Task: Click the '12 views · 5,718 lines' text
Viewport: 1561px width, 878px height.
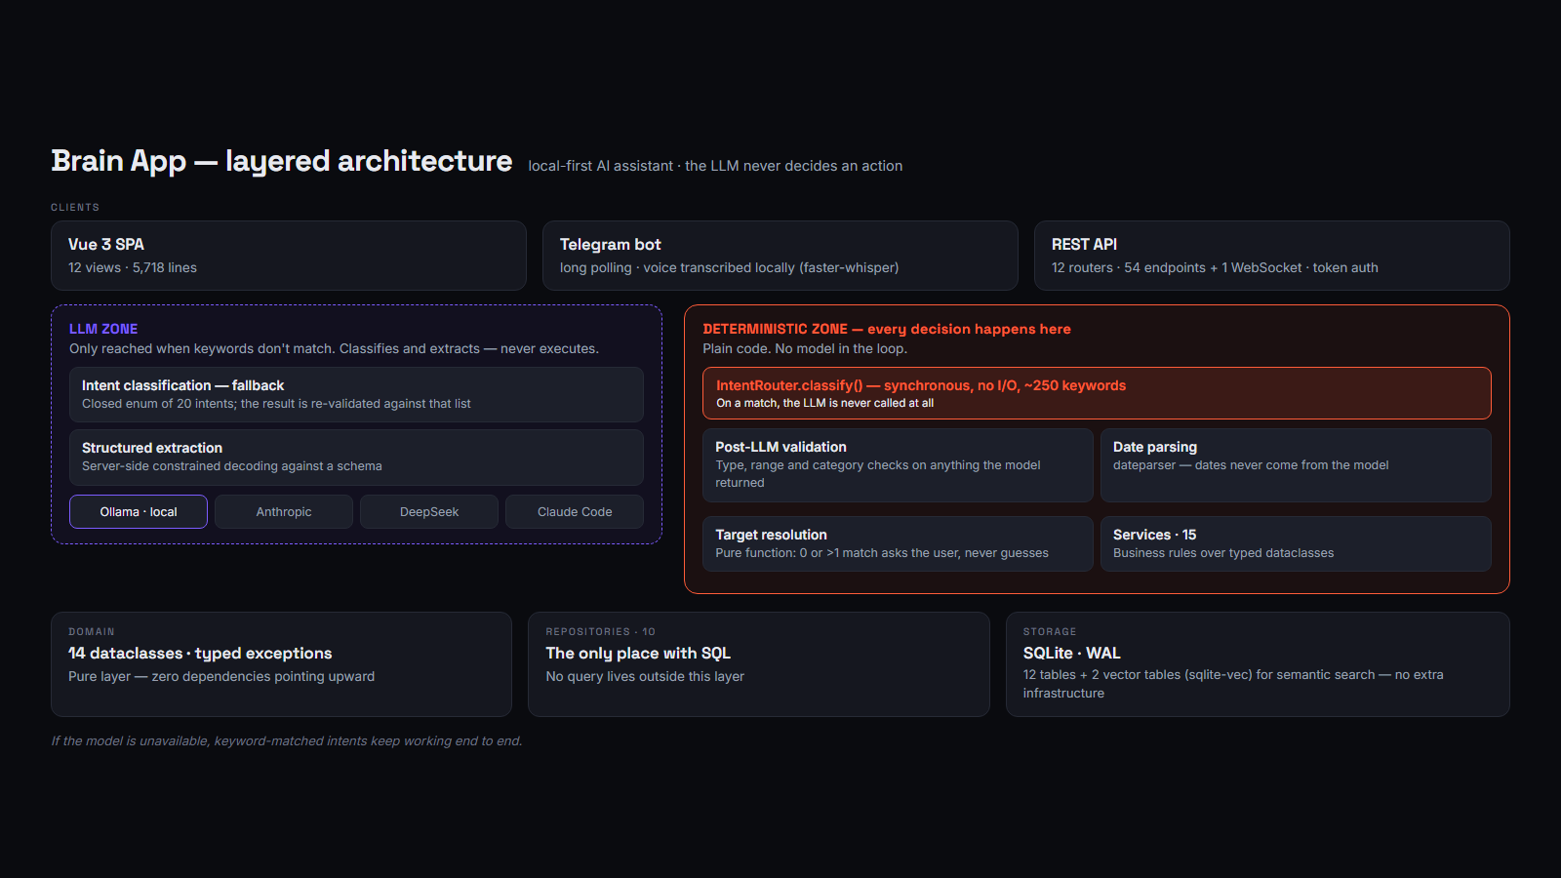Action: pyautogui.click(x=133, y=267)
